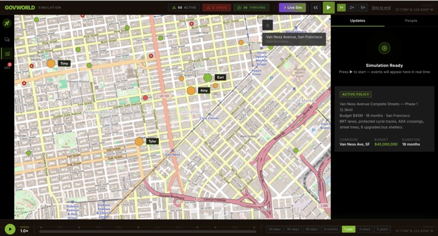Click the rewind double-arrow button
Viewport: 438px width, 236px height.
click(x=315, y=8)
